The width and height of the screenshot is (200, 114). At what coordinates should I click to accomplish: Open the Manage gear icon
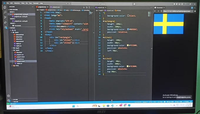click(9, 100)
